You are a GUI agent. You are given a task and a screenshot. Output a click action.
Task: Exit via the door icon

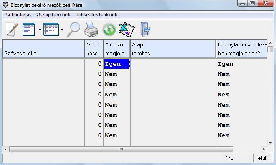145,30
